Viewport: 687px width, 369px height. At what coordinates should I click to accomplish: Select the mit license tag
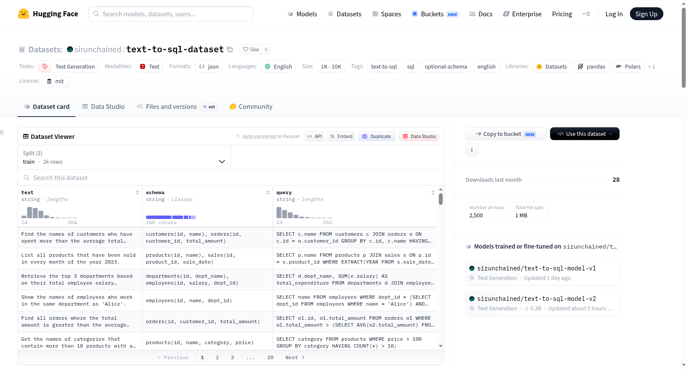click(x=56, y=81)
